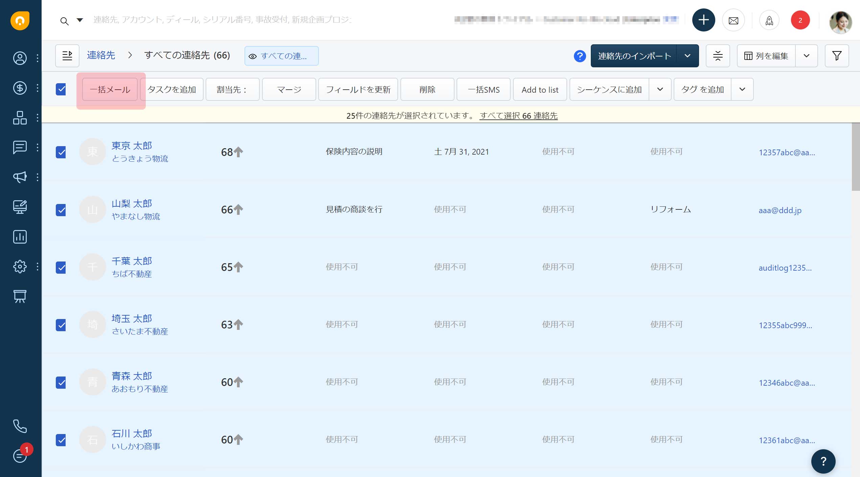Click the 削除 delete button
Screen dimensions: 860x477
click(427, 89)
